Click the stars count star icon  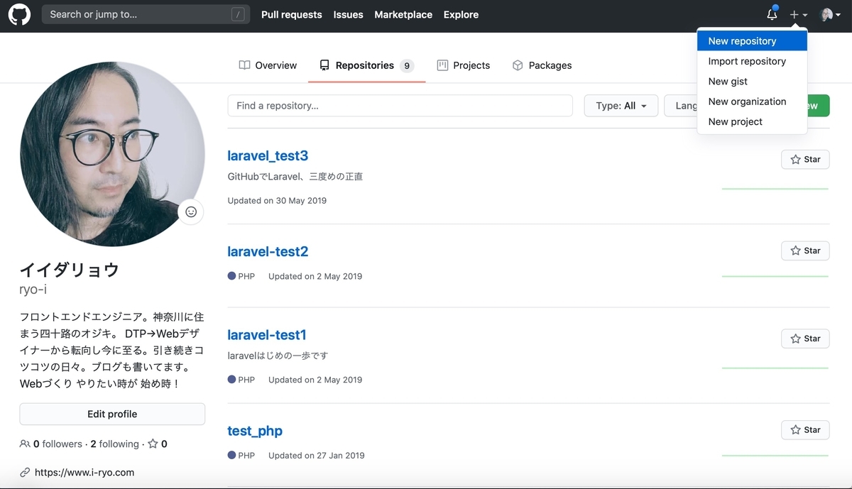click(153, 444)
